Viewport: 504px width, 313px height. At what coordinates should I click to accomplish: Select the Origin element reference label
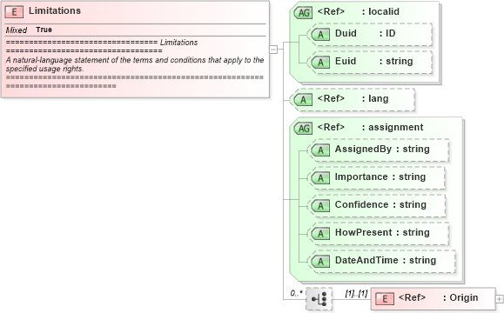439,297
